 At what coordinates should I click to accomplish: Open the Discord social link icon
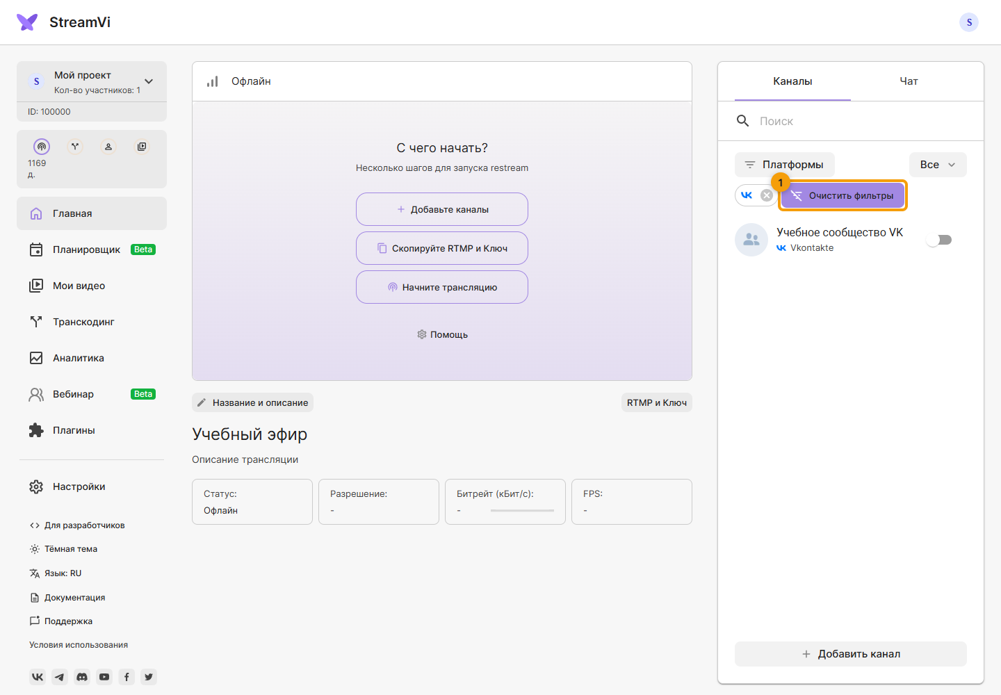82,677
